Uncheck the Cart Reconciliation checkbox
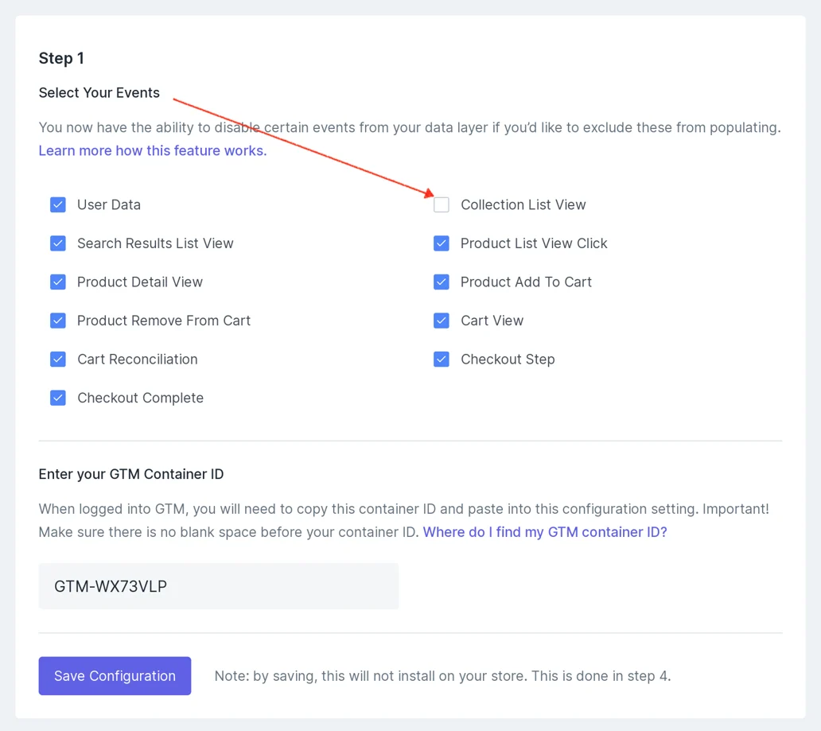The height and width of the screenshot is (731, 821). click(58, 360)
